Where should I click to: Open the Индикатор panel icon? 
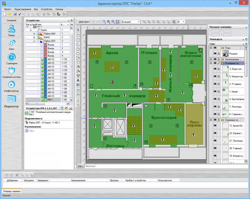pos(11,99)
